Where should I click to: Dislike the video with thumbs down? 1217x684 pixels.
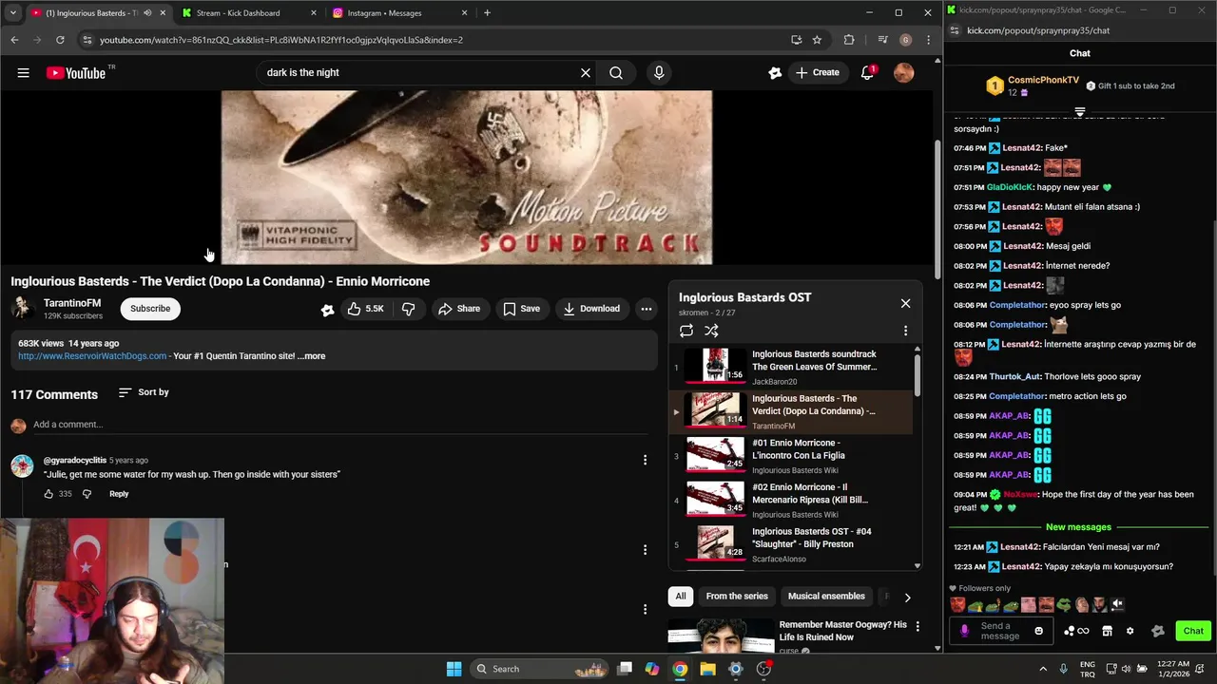408,309
